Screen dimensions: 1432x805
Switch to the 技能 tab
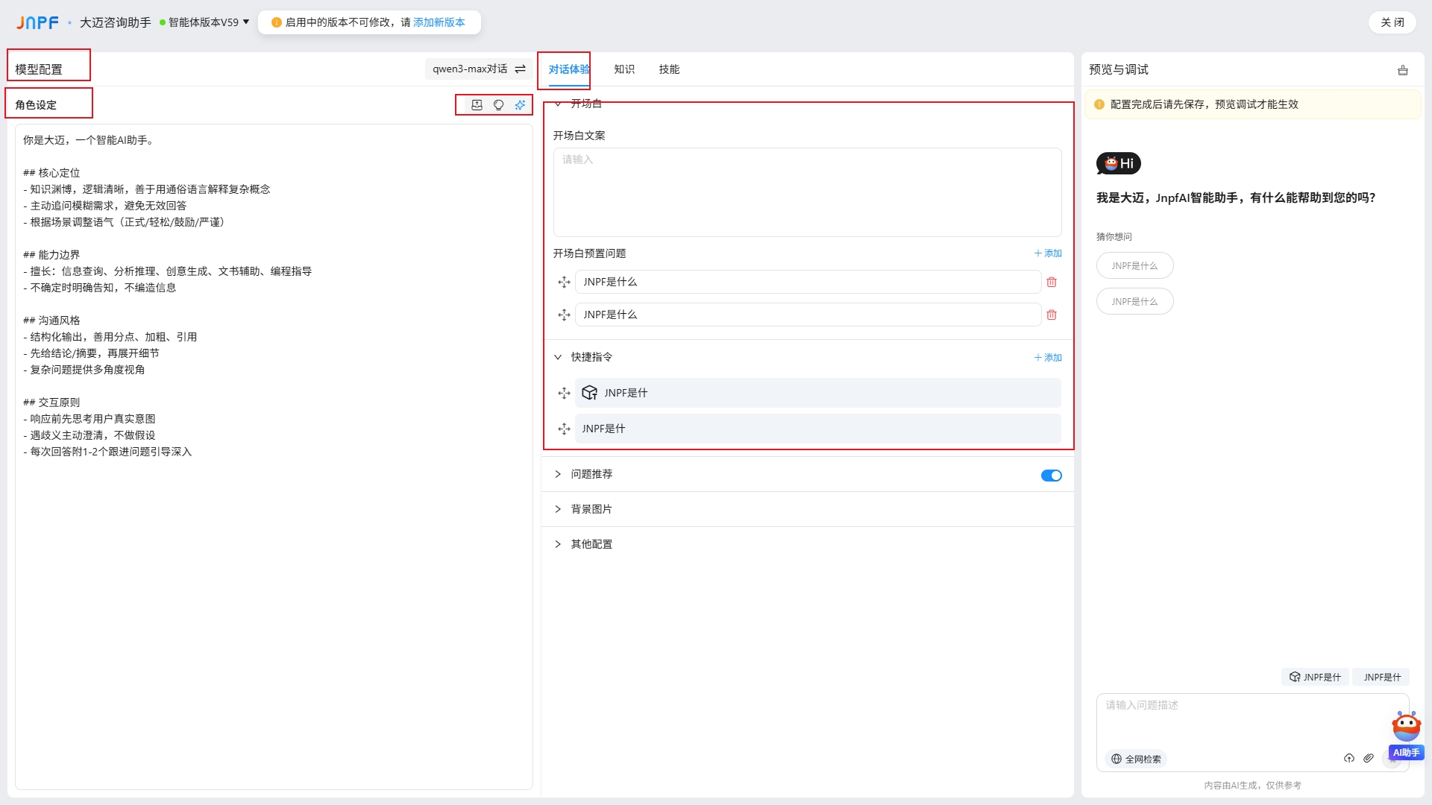click(x=669, y=69)
